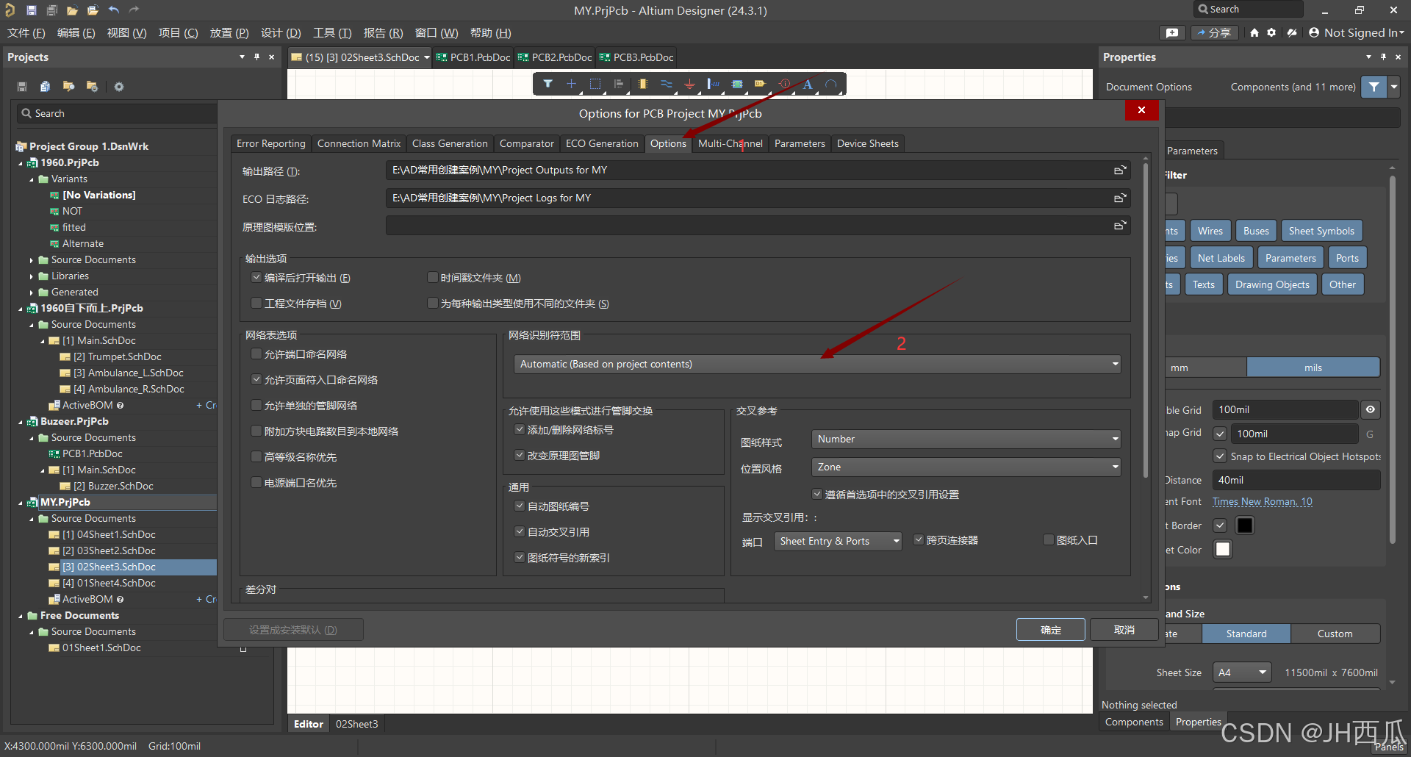Collapse the Buzeer.PrjPcb project node

tap(21, 422)
